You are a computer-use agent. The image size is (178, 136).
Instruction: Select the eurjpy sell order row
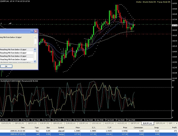tap(89, 134)
